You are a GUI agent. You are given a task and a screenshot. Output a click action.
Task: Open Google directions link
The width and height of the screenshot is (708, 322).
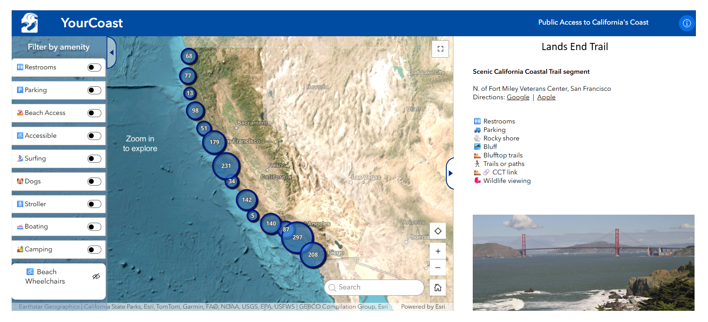tap(518, 97)
